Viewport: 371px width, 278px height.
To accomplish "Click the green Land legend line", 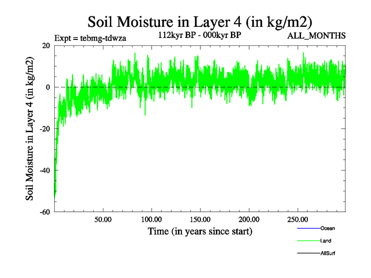I will (308, 241).
